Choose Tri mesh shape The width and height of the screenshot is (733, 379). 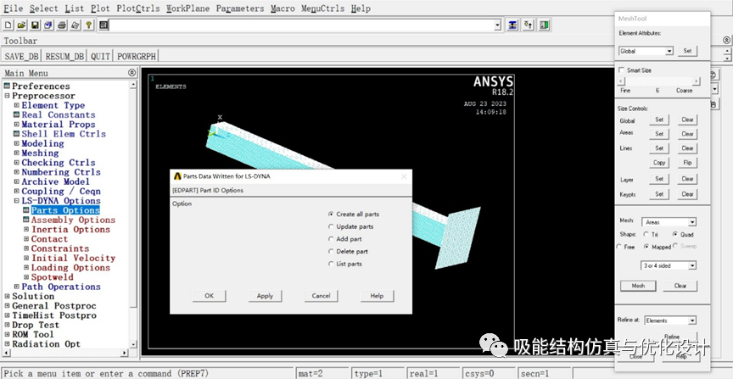(x=646, y=234)
